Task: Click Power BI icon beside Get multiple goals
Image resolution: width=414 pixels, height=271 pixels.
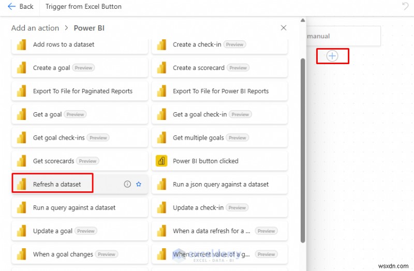Action: pos(161,138)
